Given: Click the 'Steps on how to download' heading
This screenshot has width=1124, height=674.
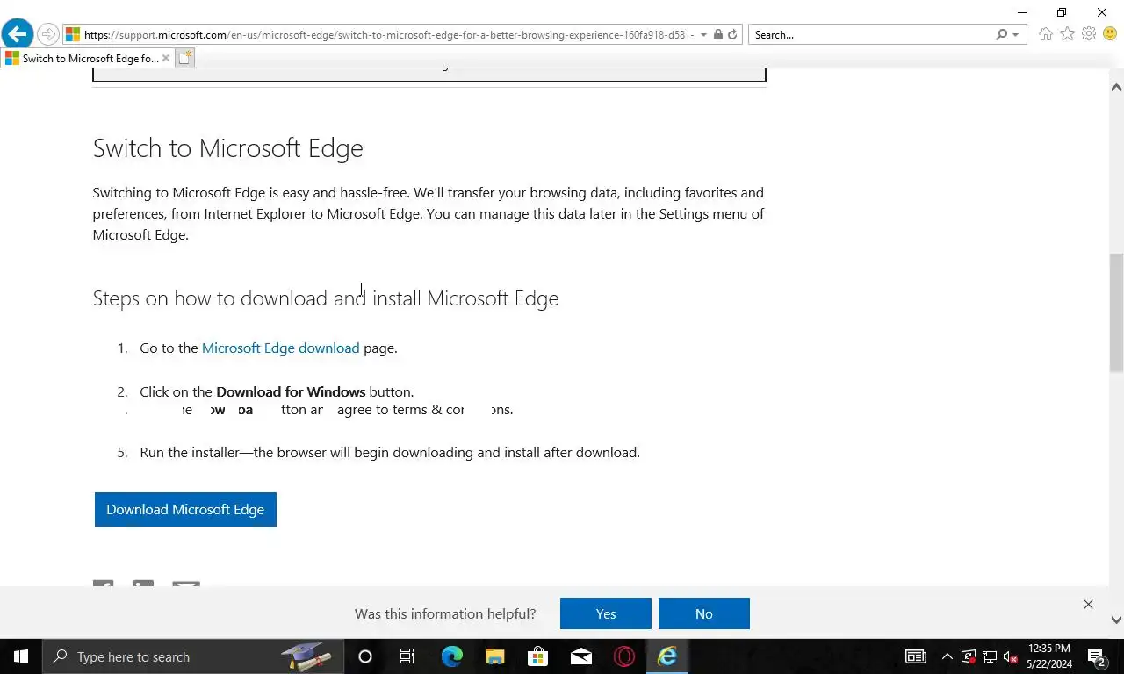Looking at the screenshot, I should tap(326, 298).
